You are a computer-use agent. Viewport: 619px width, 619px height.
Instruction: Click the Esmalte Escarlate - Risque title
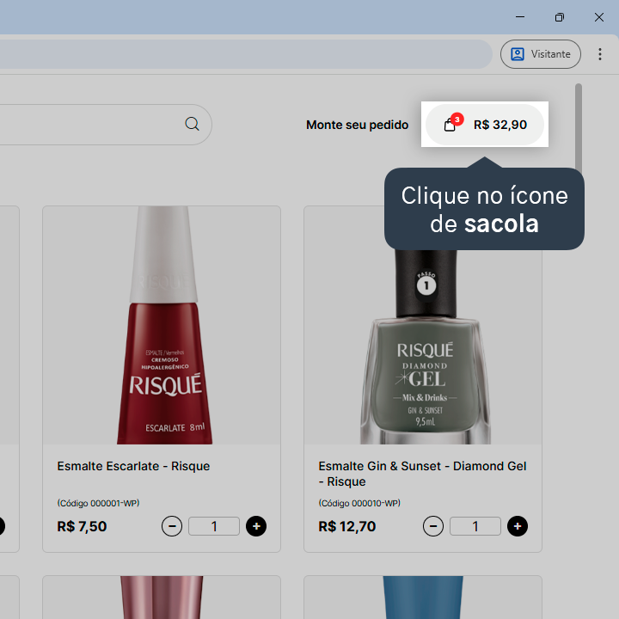pos(133,466)
